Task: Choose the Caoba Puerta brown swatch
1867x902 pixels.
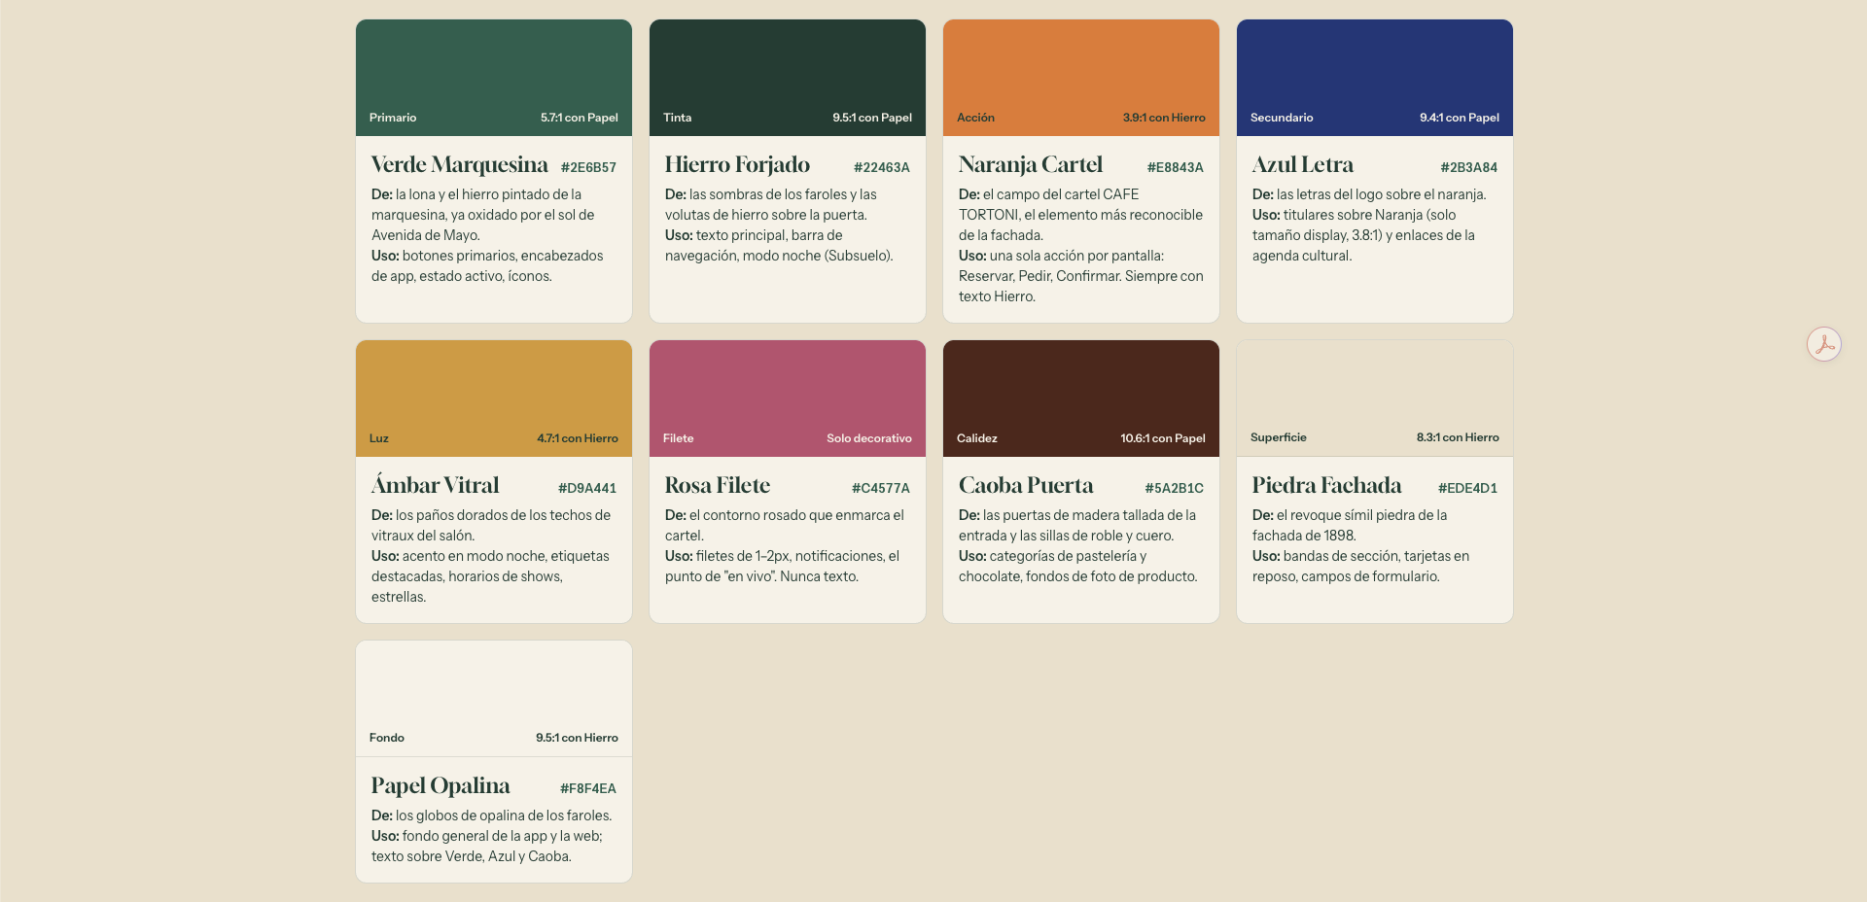Action: (1081, 399)
